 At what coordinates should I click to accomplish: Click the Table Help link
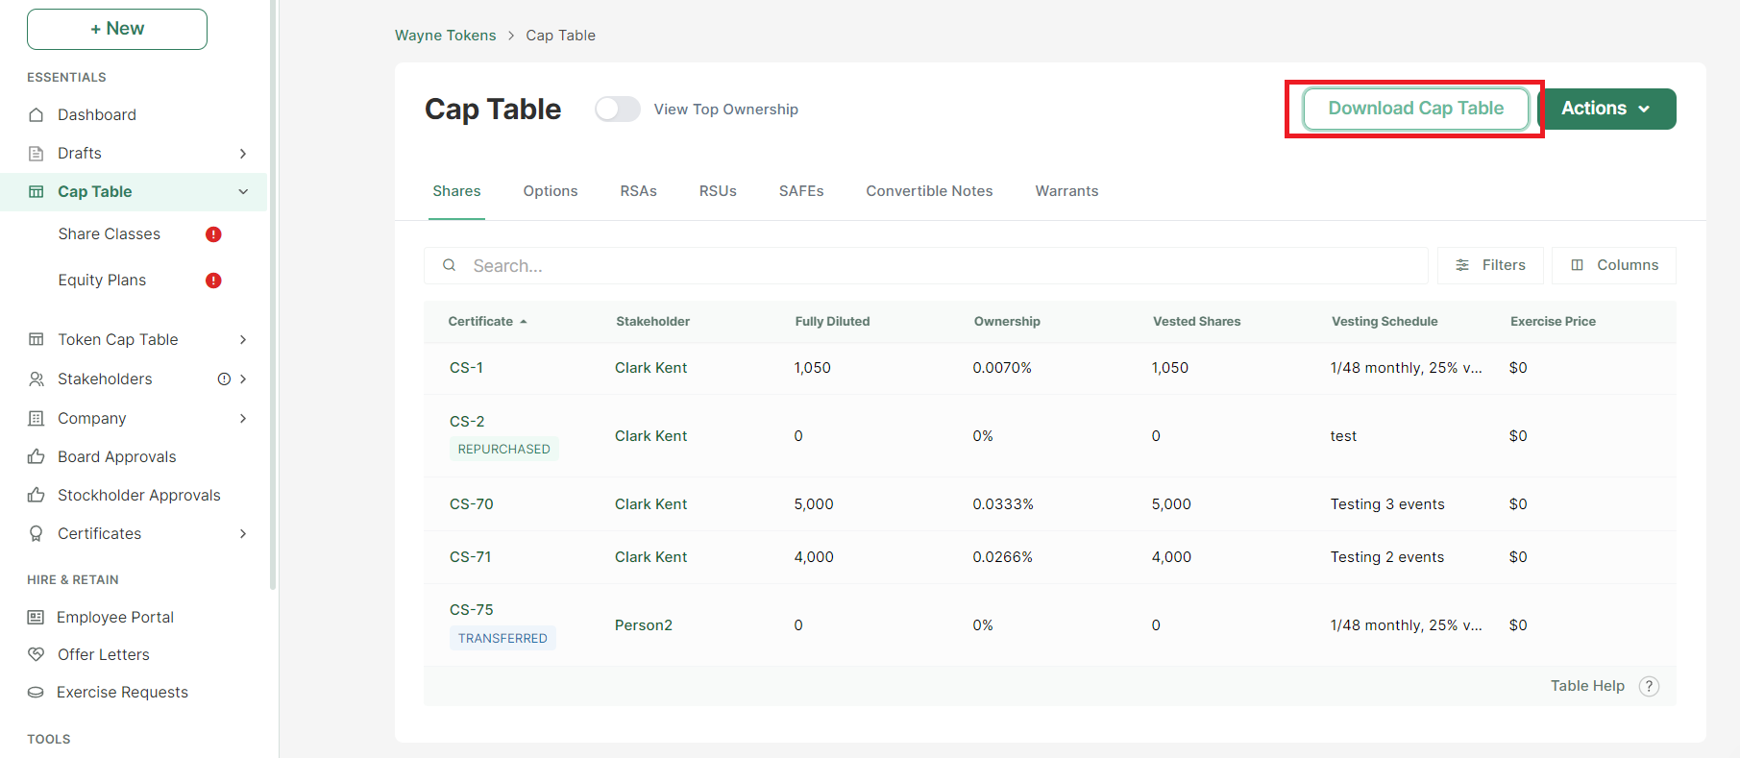click(x=1587, y=686)
